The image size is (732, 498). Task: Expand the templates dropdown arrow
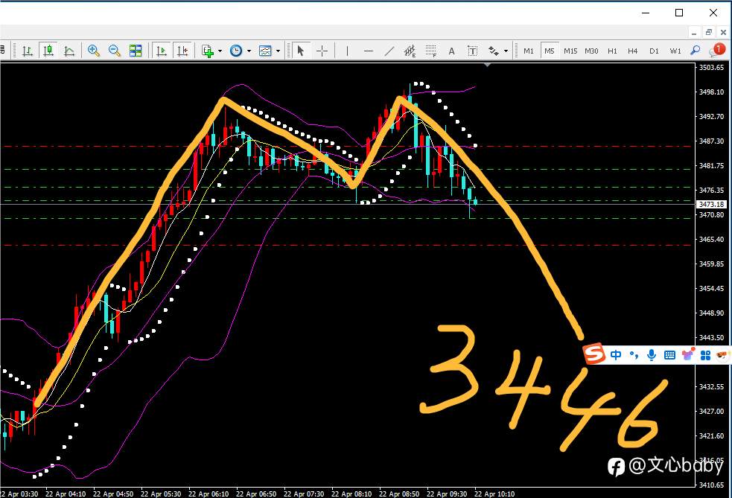(x=278, y=51)
